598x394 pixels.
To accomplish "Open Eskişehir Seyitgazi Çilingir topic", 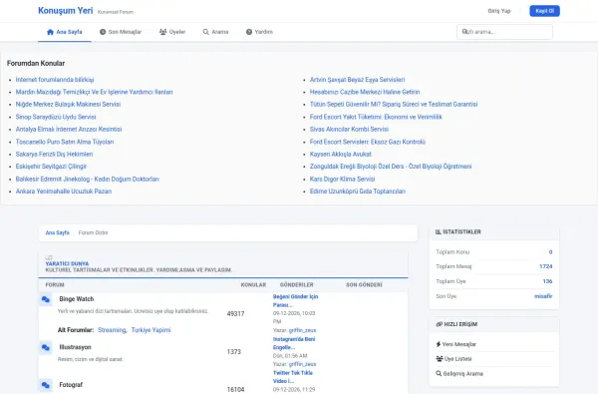I will [51, 167].
